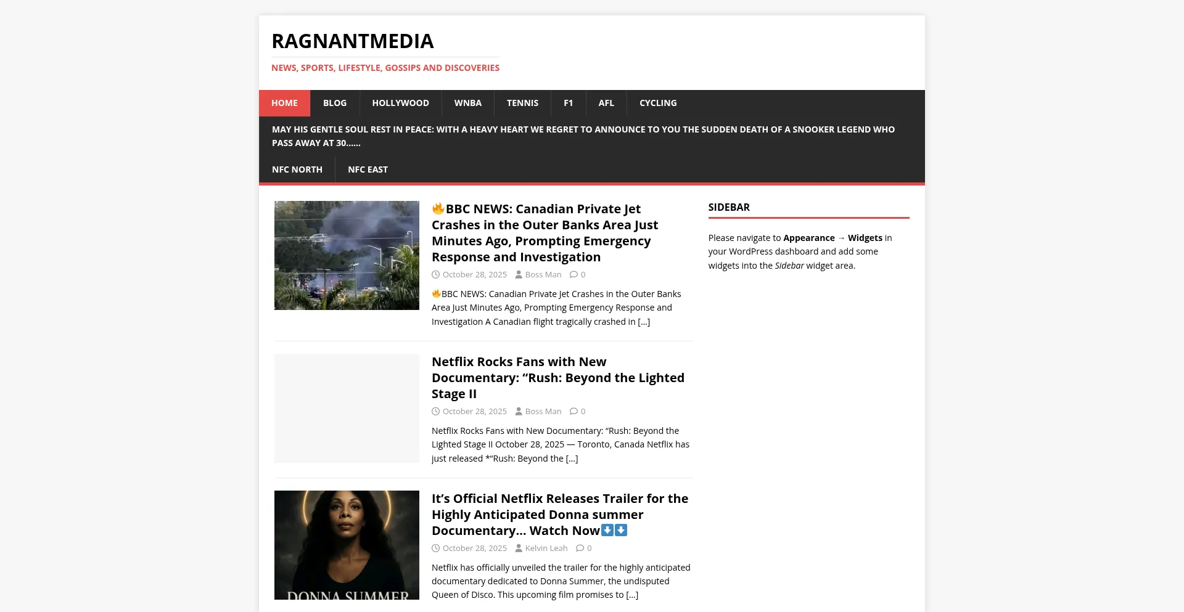Click the Boss Man author link on BBC post
1184x612 pixels.
click(x=543, y=275)
